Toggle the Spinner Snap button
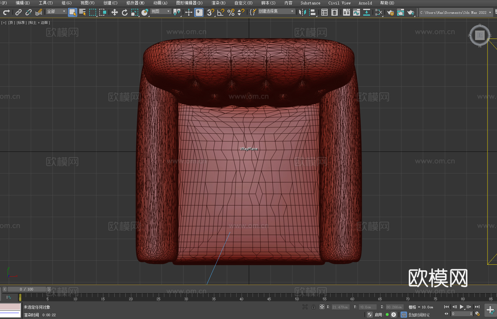 pyautogui.click(x=241, y=12)
